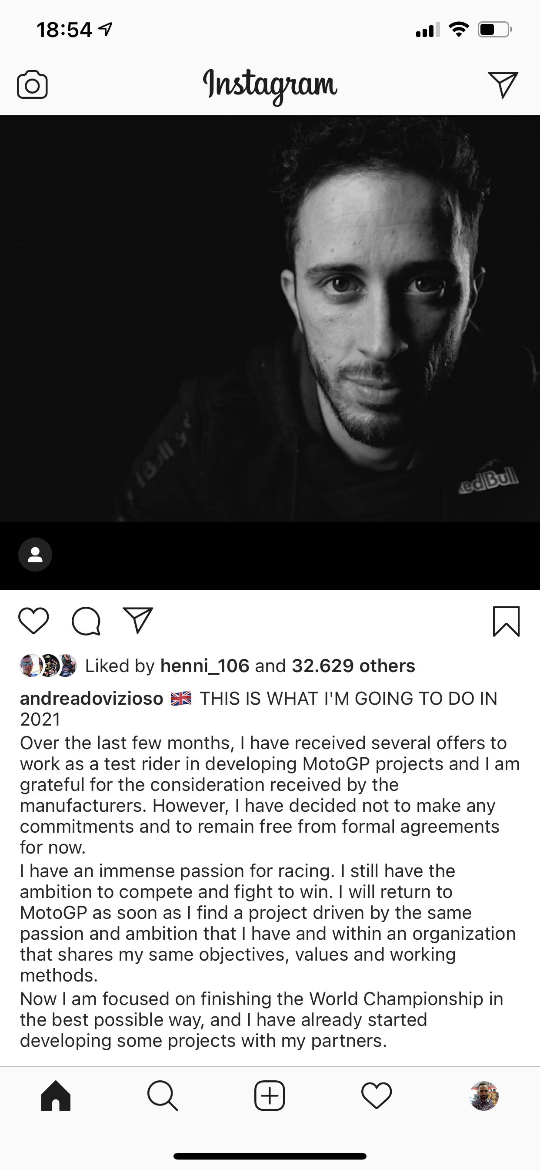Open direct messages paper plane icon
The image size is (540, 1170).
click(x=503, y=84)
